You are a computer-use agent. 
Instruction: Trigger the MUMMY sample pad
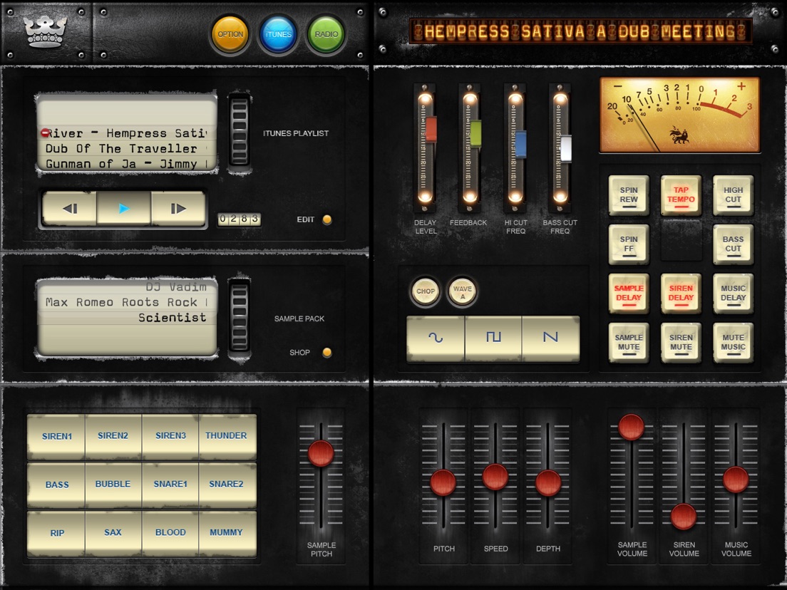227,533
